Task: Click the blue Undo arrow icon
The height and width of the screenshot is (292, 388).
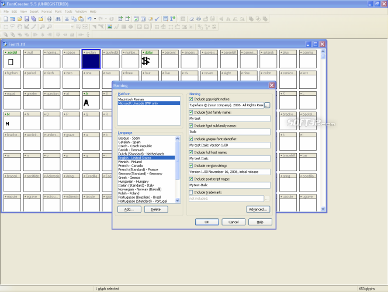Action: pos(89,19)
